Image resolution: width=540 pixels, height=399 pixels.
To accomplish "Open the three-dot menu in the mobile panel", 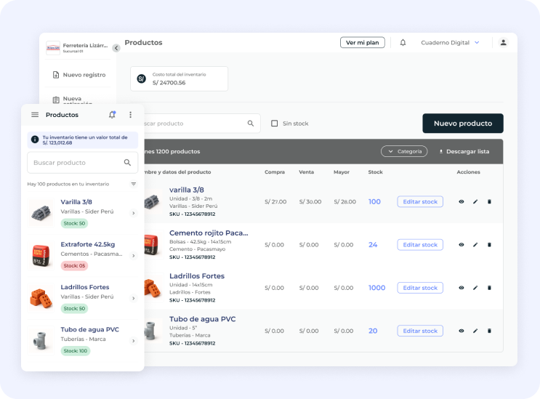I will tap(130, 115).
